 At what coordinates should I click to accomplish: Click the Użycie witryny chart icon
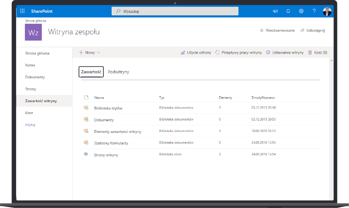click(183, 53)
